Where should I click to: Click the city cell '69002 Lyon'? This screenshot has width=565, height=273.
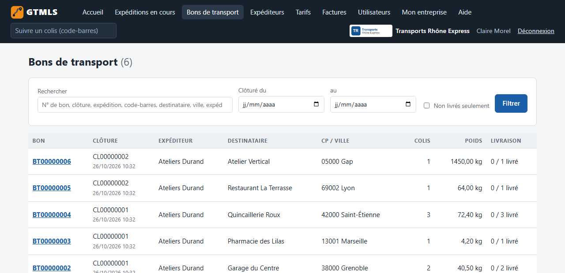[x=338, y=188]
